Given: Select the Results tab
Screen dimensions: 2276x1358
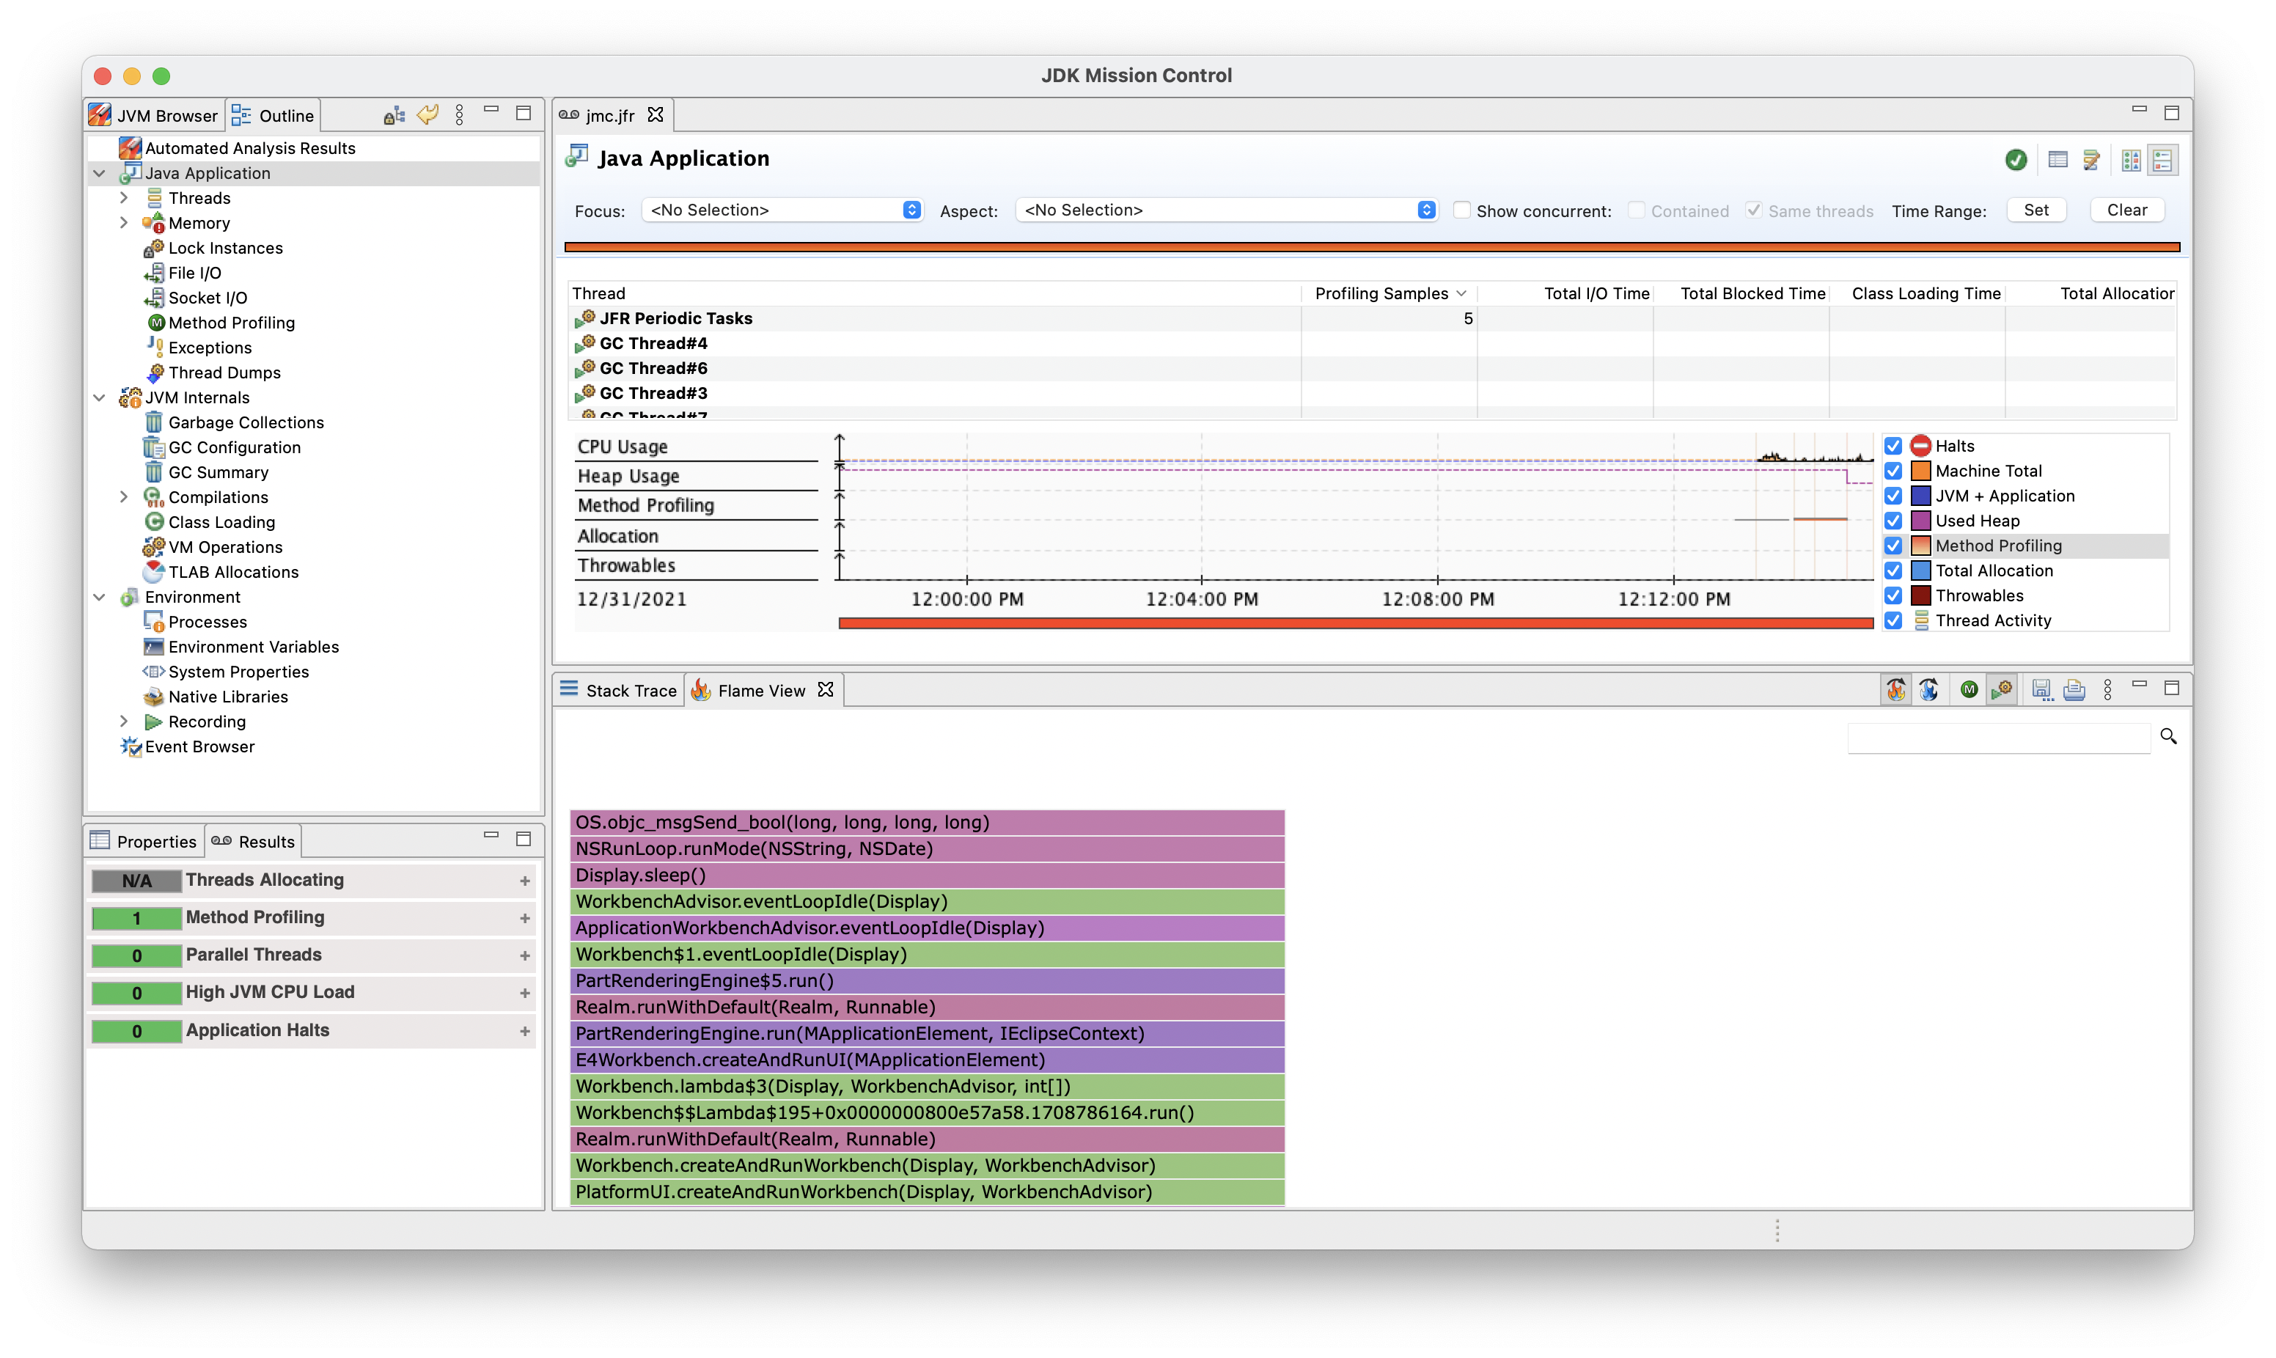Looking at the screenshot, I should (x=254, y=841).
